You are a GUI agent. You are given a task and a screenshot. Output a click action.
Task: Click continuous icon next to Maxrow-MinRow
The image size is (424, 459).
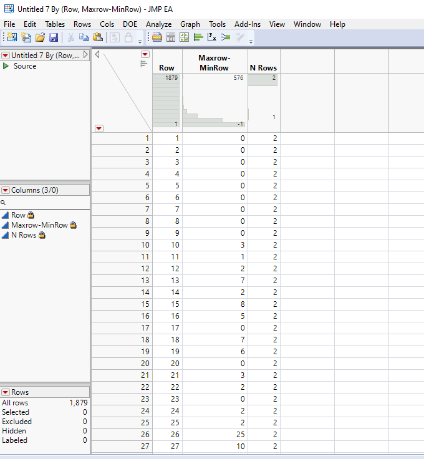[5, 225]
